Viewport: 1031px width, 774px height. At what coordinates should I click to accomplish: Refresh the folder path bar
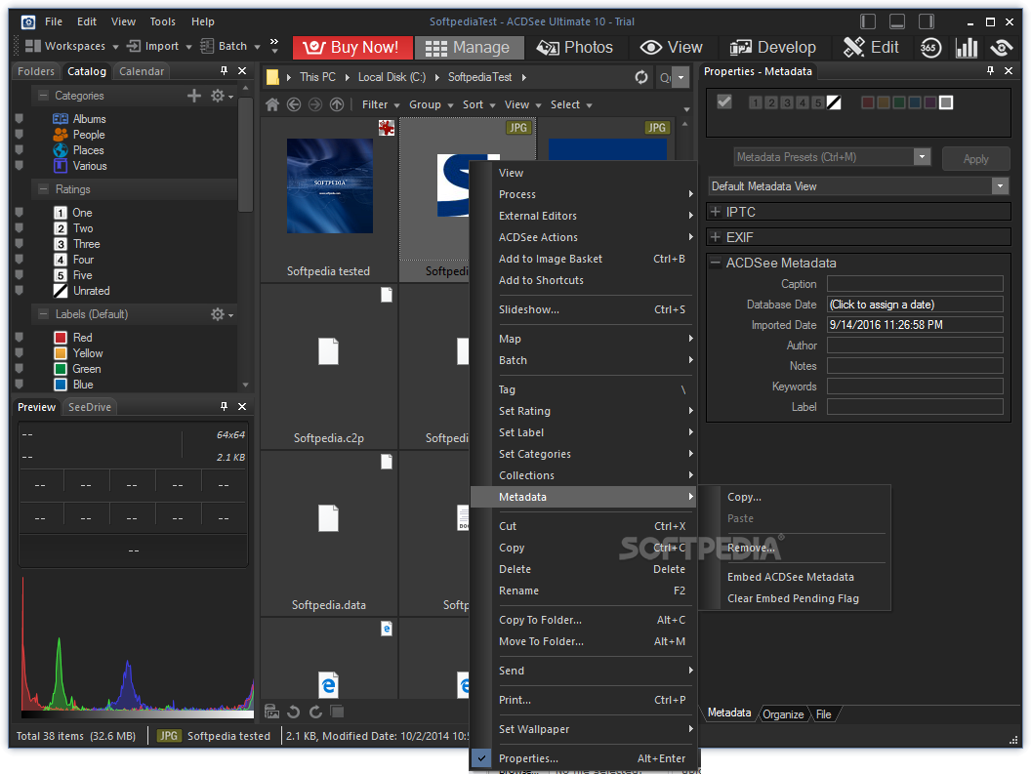pyautogui.click(x=641, y=78)
